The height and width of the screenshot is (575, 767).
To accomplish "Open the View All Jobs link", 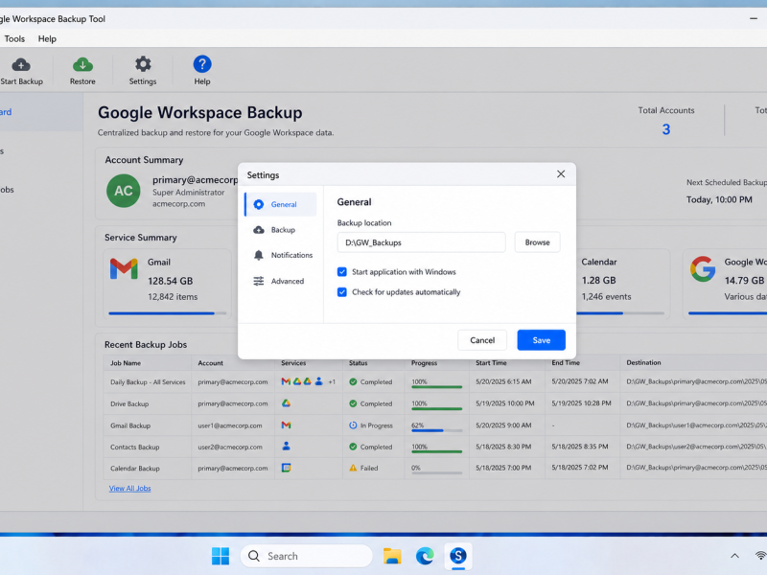I will click(x=129, y=489).
